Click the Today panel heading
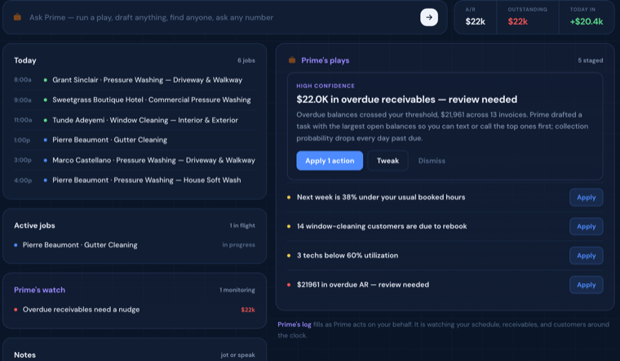This screenshot has width=620, height=361. coord(25,60)
